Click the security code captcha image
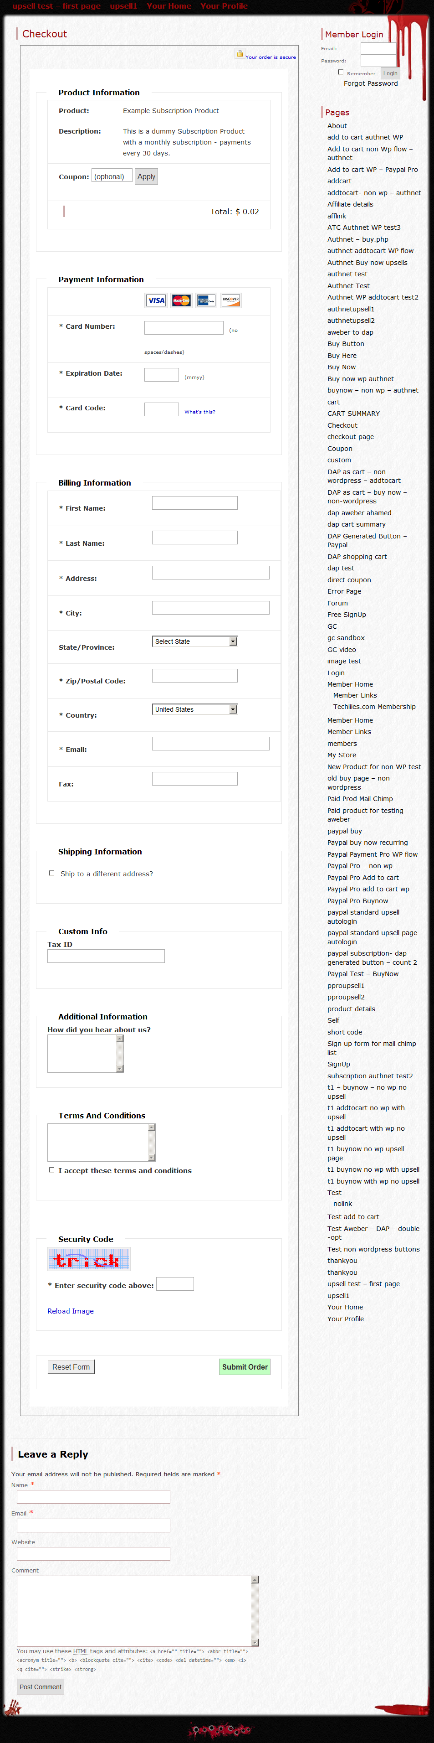This screenshot has width=434, height=1743. point(88,1259)
